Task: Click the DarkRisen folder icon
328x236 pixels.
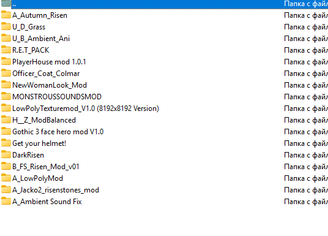Action: point(6,155)
